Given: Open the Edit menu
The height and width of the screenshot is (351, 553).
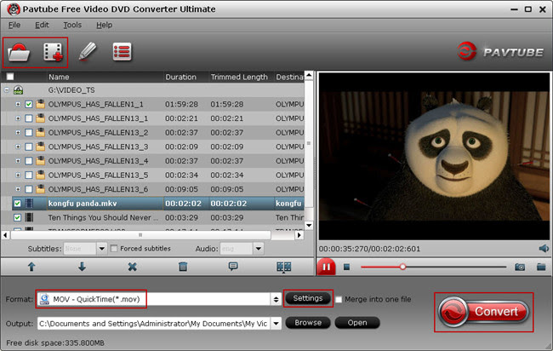Looking at the screenshot, I should click(42, 25).
